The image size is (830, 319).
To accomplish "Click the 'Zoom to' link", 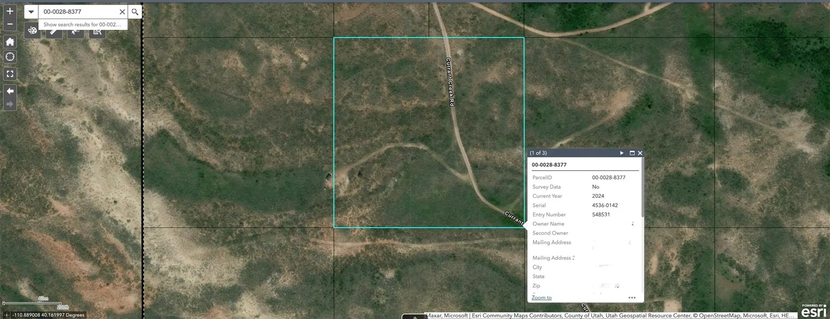I will point(542,298).
